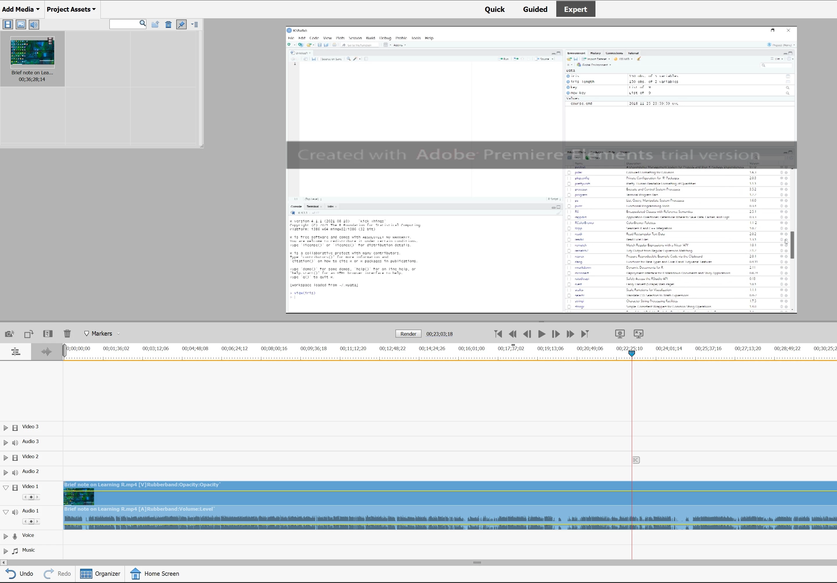Click the scissors split clip icon on playhead
837x583 pixels.
[636, 460]
